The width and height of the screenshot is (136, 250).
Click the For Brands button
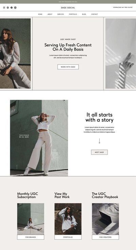31,237
